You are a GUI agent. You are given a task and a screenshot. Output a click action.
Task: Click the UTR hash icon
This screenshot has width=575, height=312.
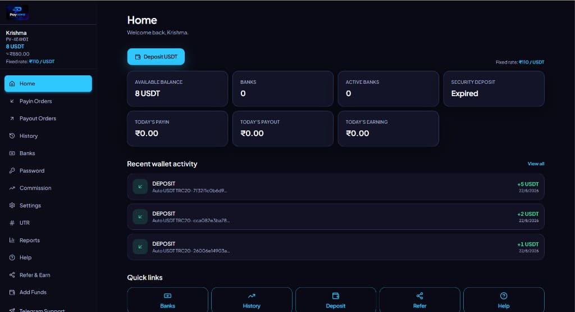click(x=12, y=223)
